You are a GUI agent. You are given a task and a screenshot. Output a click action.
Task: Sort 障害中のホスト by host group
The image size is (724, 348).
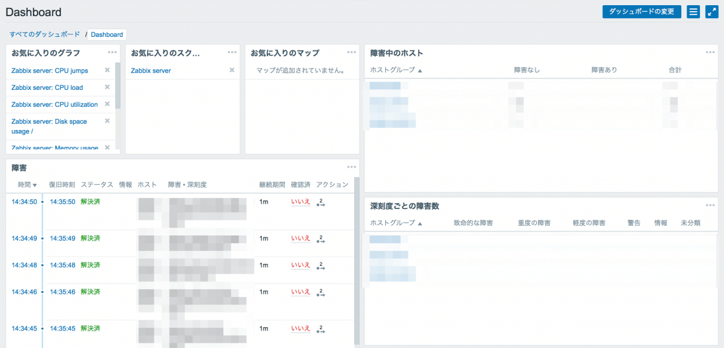pyautogui.click(x=396, y=70)
